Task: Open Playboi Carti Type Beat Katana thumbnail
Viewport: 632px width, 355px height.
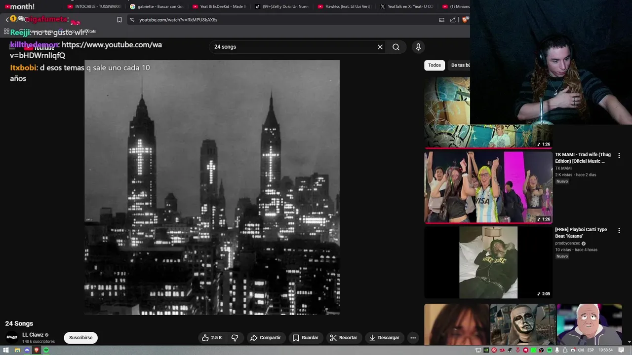Action: pos(488,262)
